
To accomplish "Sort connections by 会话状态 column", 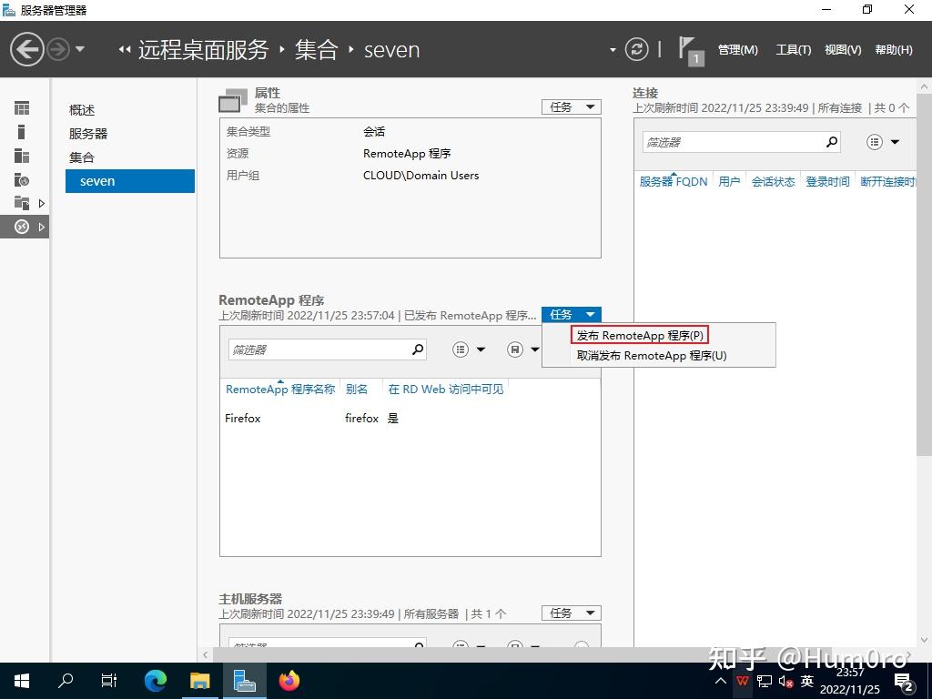I will (x=773, y=181).
